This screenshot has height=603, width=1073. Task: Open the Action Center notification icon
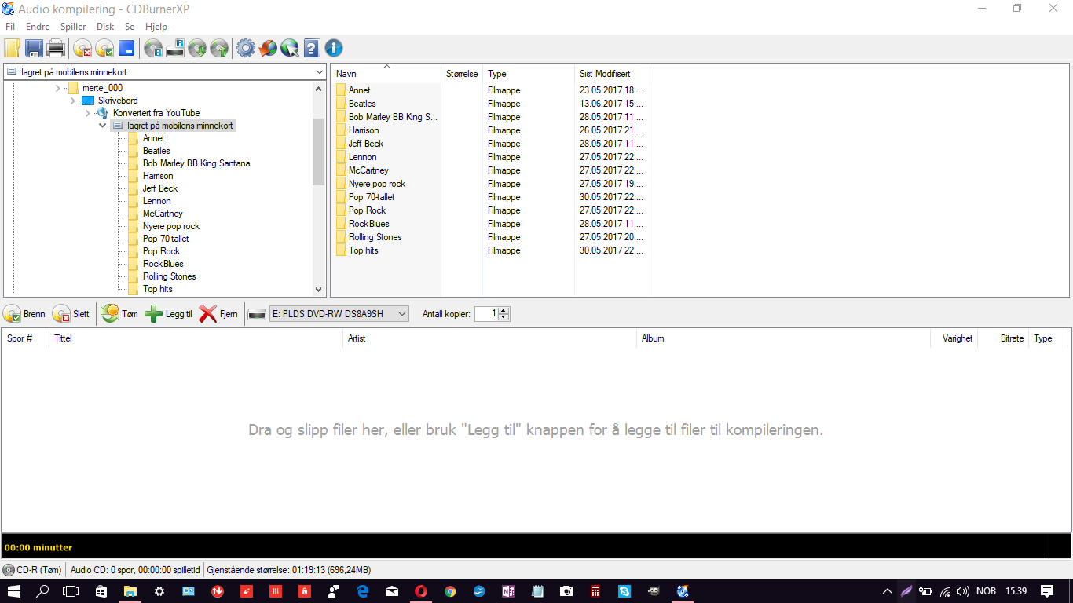pos(1047,591)
